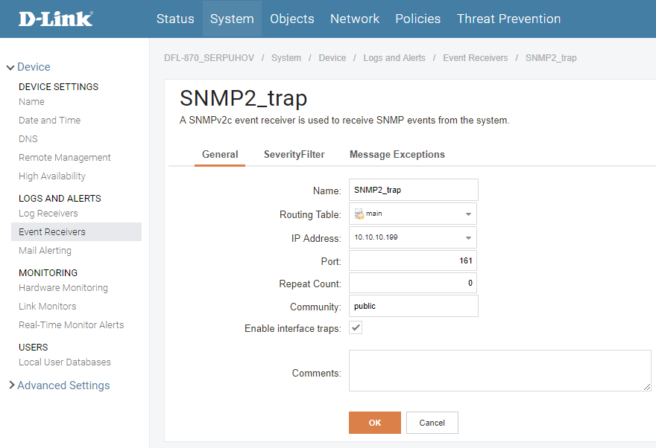
Task: Switch to the SeverityFilter tab
Action: 294,155
